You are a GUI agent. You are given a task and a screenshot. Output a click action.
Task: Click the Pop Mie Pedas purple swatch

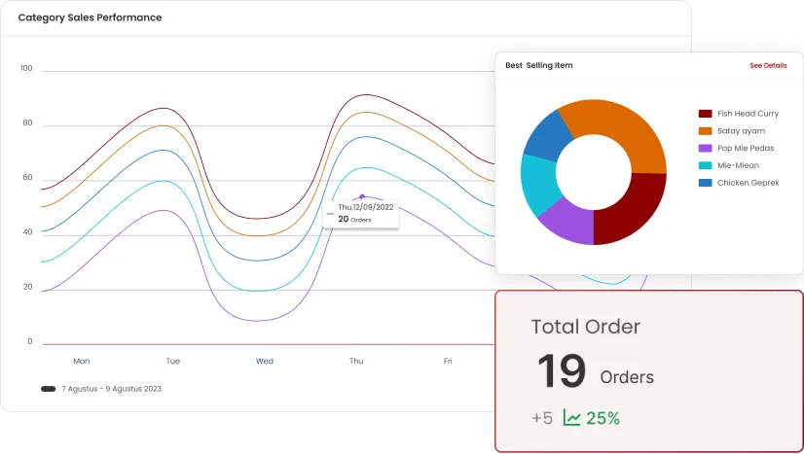pyautogui.click(x=705, y=149)
